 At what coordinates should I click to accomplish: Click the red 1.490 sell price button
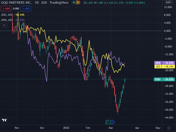pyautogui.click(x=6, y=9)
